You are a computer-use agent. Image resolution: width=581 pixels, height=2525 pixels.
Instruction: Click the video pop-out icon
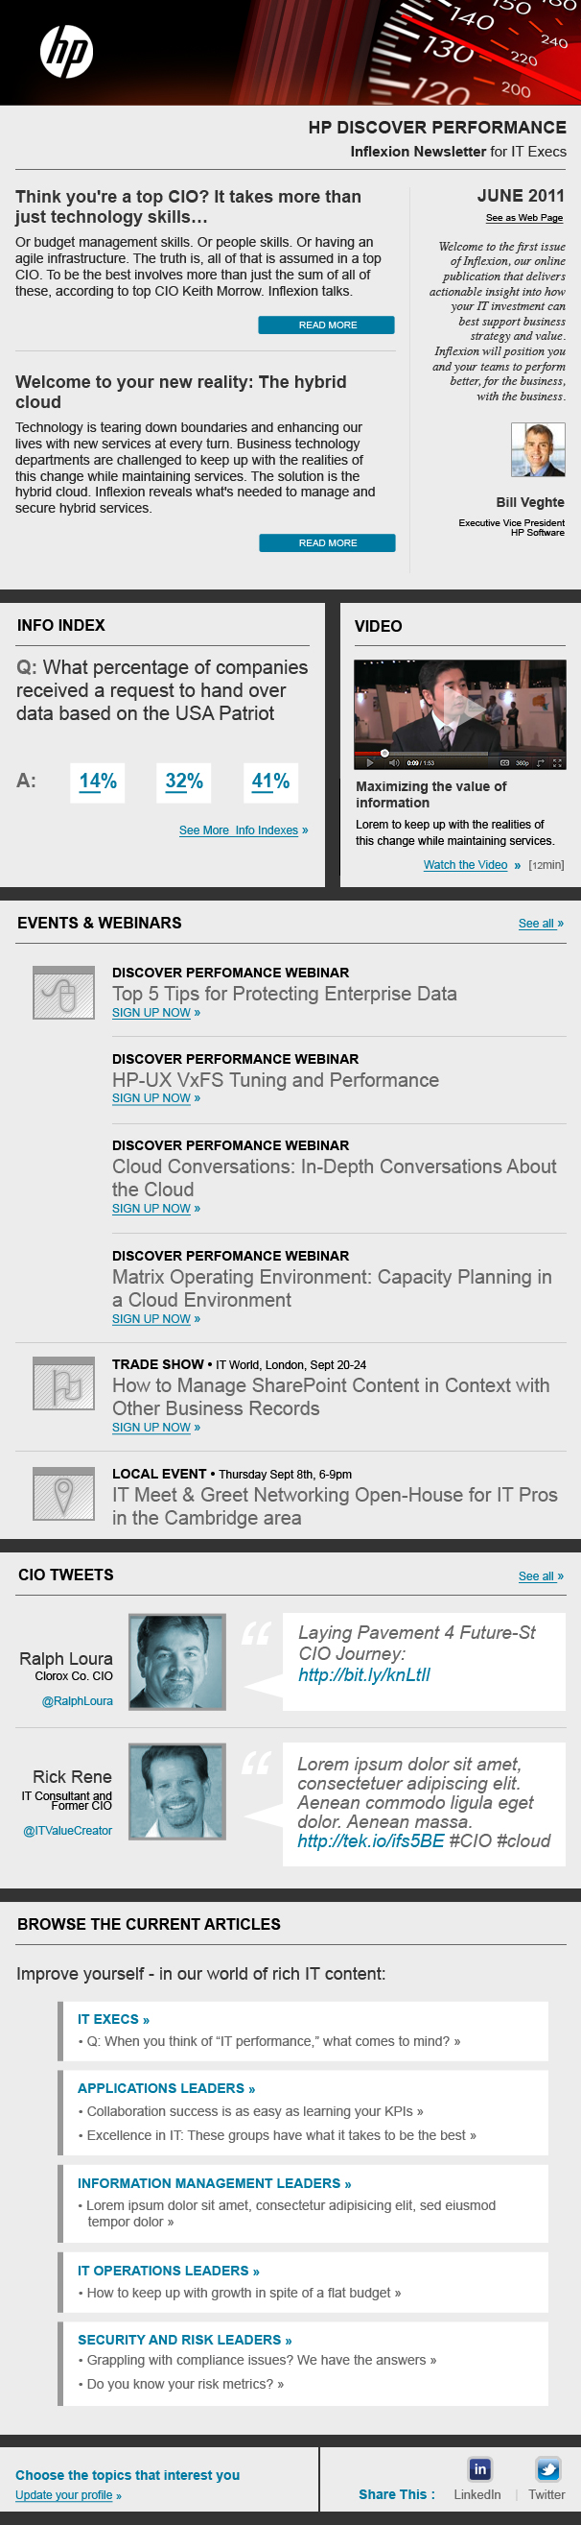tap(541, 762)
